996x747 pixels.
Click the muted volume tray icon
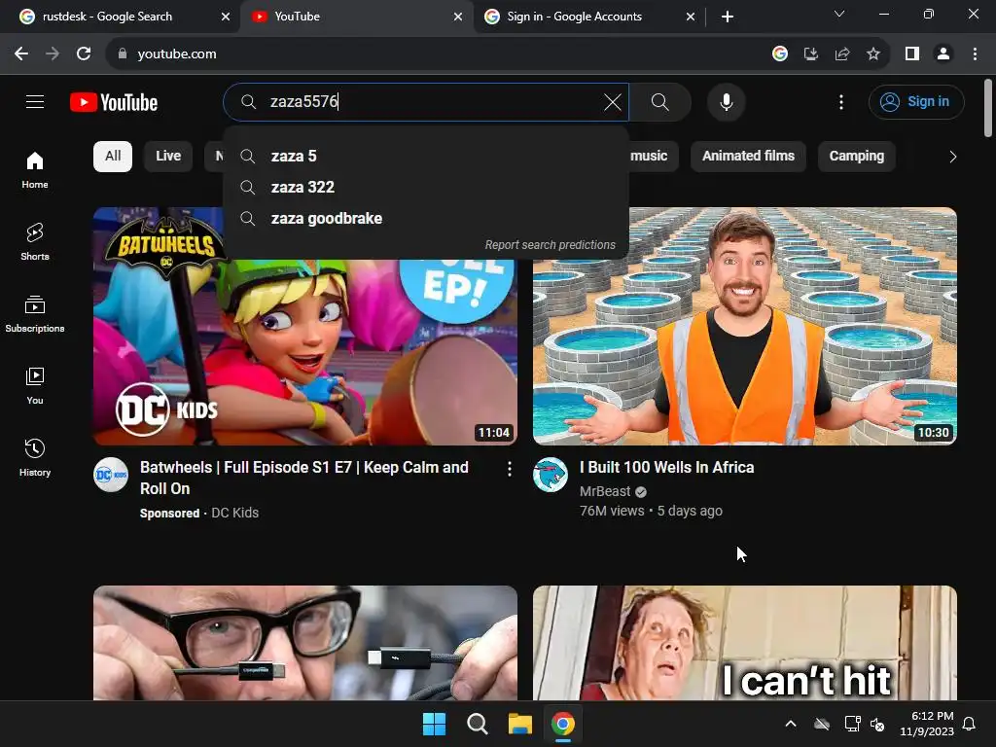point(877,724)
